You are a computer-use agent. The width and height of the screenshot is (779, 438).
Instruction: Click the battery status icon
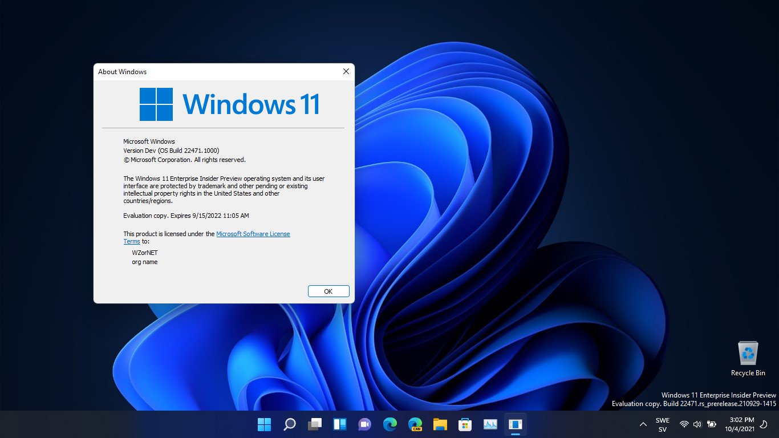tap(711, 424)
